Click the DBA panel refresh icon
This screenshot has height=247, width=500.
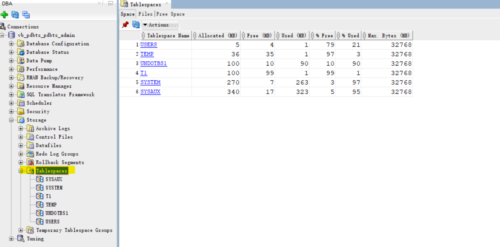15,15
